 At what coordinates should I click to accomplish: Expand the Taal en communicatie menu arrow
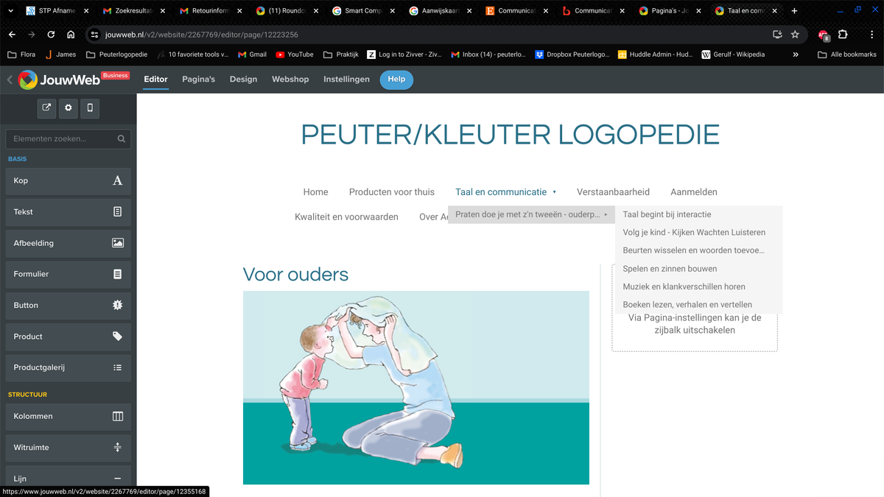(554, 192)
